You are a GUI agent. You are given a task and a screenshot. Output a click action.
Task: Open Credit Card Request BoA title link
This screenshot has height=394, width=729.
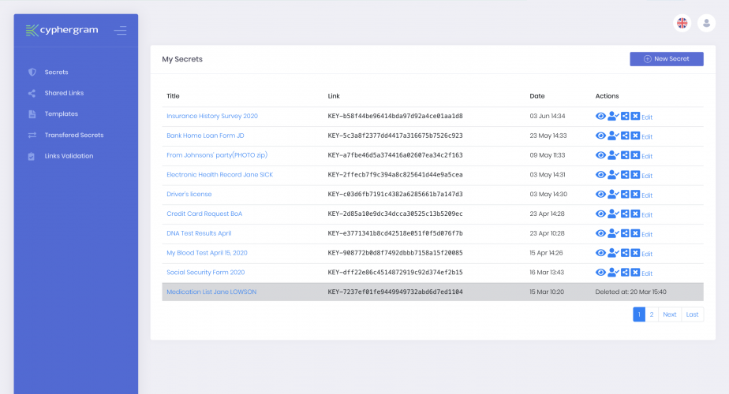[x=204, y=214]
